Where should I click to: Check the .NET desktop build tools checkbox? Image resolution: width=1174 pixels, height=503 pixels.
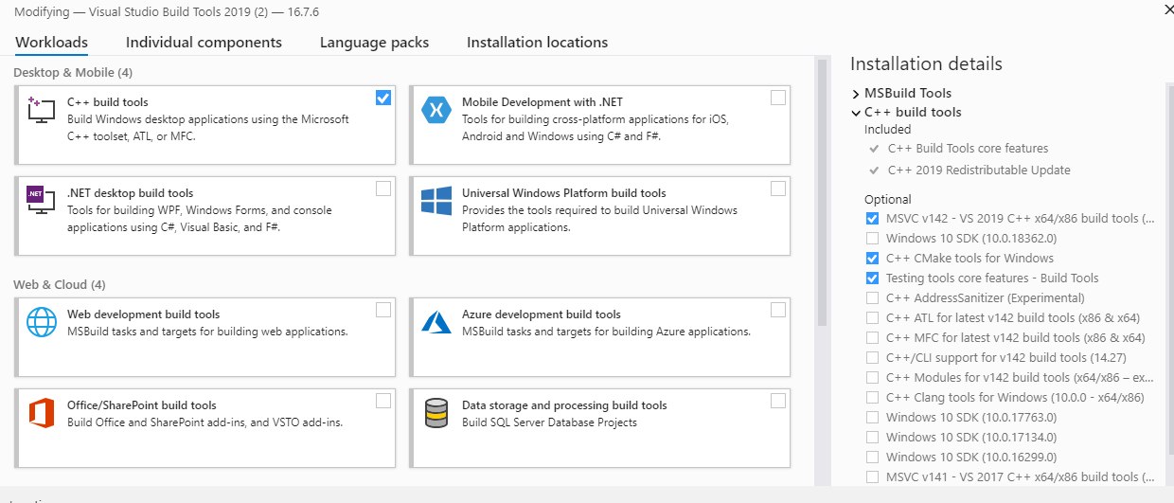pos(382,189)
